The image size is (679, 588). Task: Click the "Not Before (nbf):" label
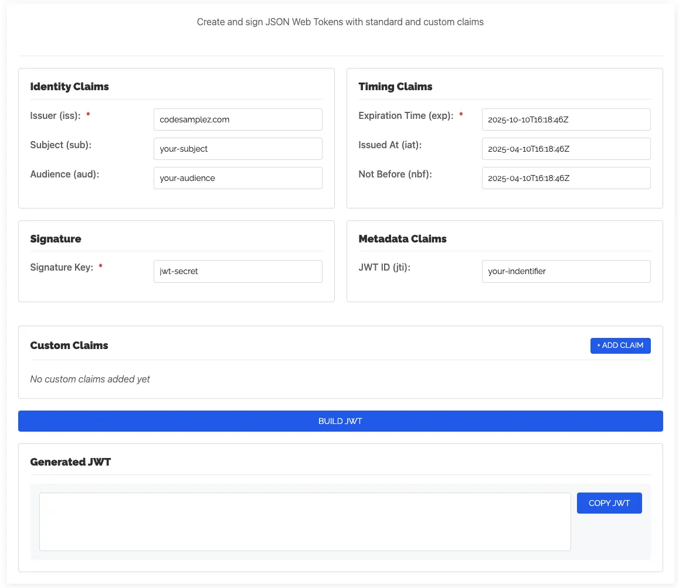(395, 174)
